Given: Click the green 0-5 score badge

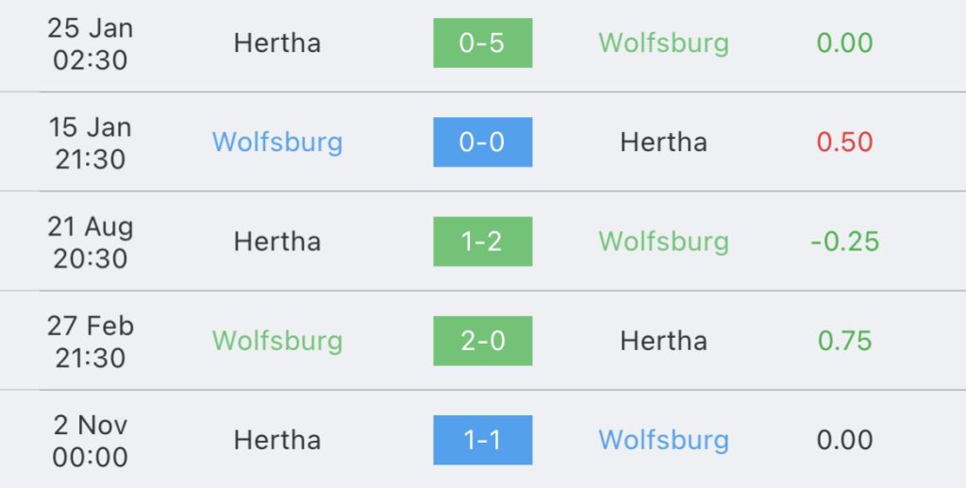Looking at the screenshot, I should [x=482, y=42].
